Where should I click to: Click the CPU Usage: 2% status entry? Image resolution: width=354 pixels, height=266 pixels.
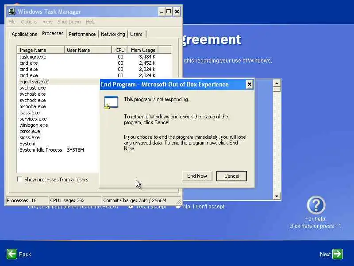click(x=75, y=200)
